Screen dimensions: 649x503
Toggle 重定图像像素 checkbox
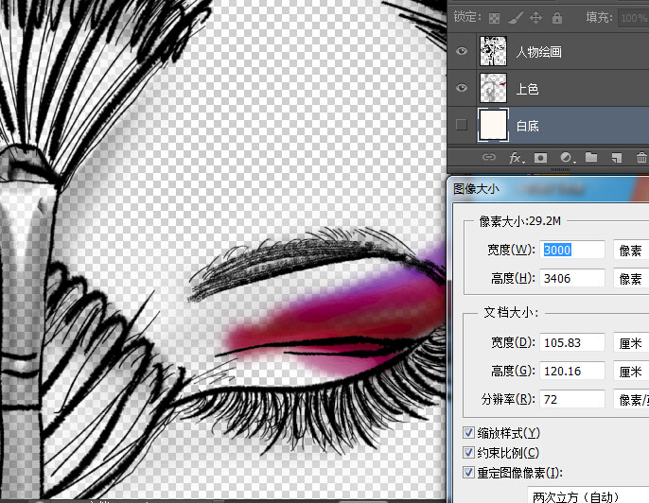tap(468, 472)
